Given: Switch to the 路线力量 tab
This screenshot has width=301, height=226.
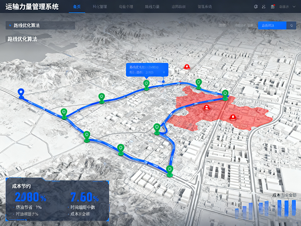Looking at the screenshot, I should (152, 7).
